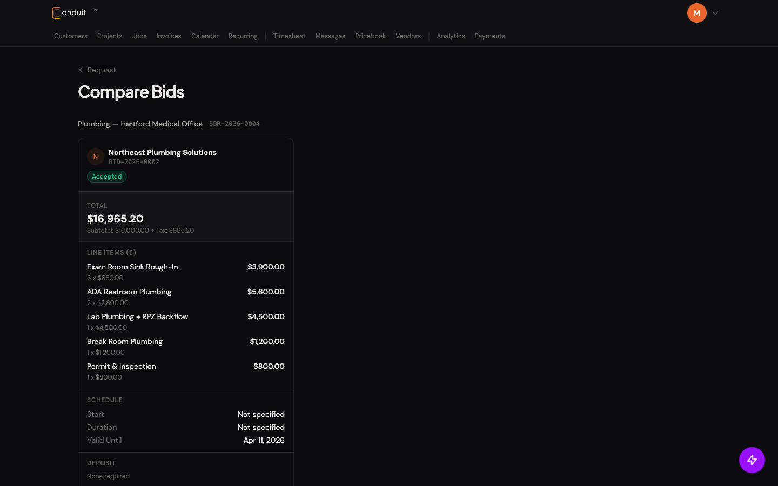Open the user avatar M

click(696, 13)
